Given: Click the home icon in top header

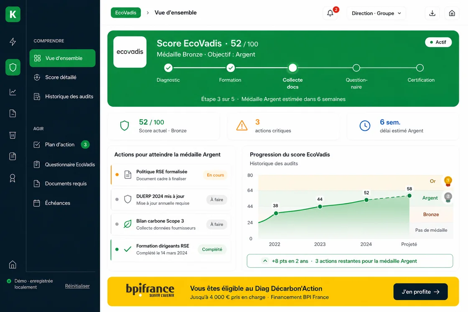Looking at the screenshot, I should [452, 13].
